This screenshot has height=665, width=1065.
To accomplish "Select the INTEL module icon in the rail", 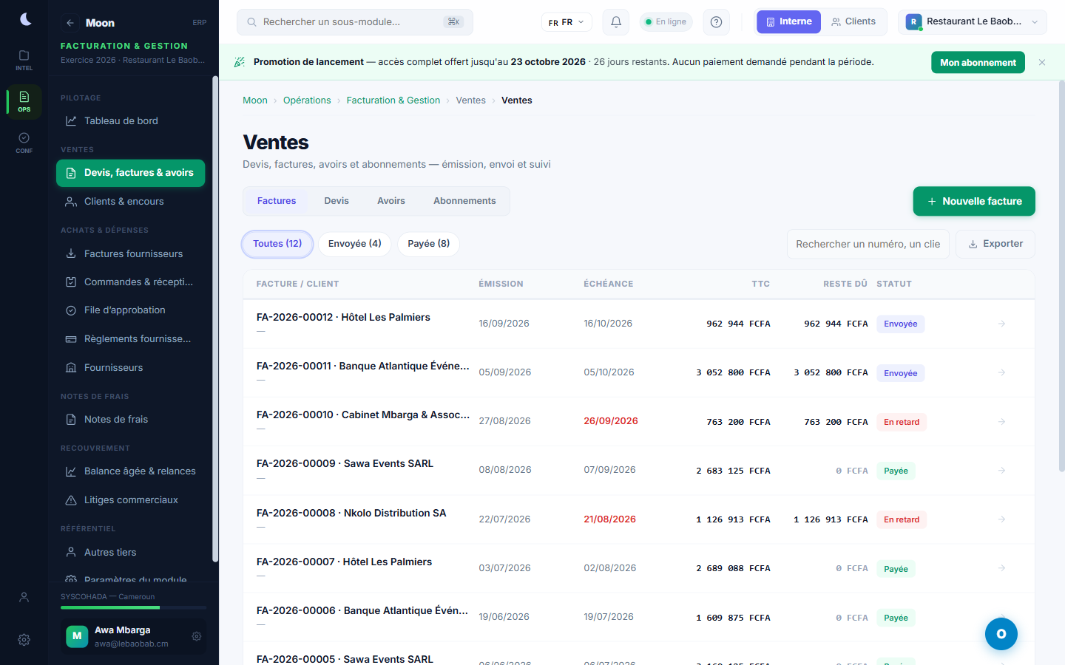I will pyautogui.click(x=24, y=60).
